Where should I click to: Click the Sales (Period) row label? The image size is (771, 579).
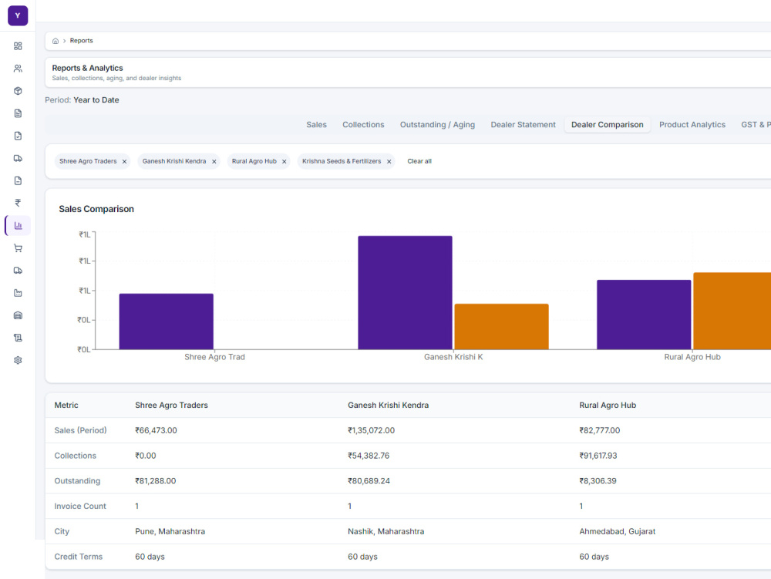(x=80, y=430)
